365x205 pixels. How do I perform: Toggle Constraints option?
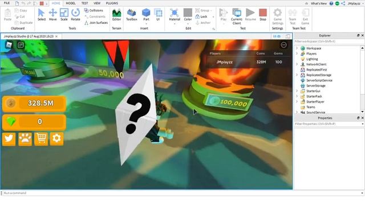[95, 17]
